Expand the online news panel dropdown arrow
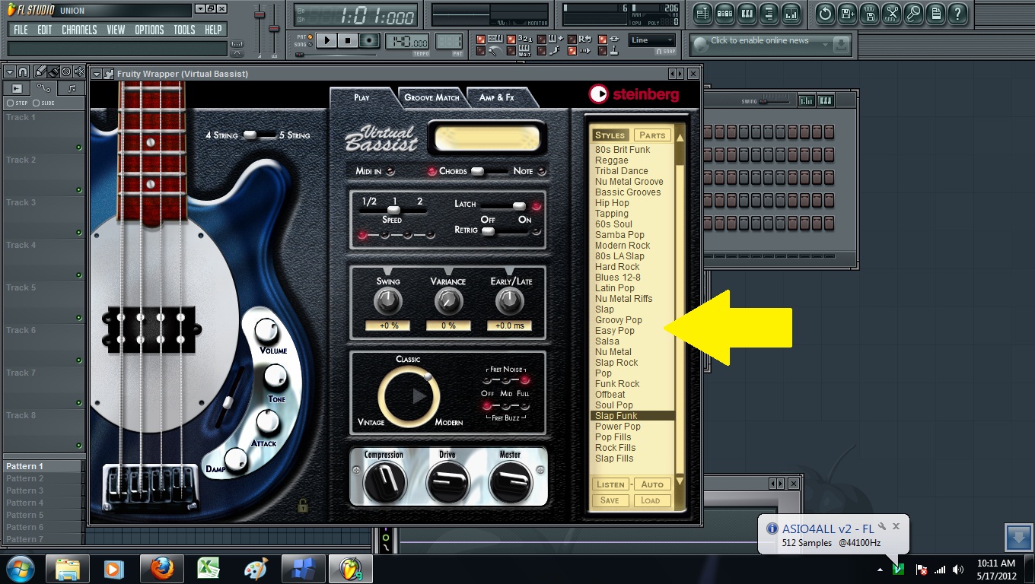1035x584 pixels. pos(824,45)
